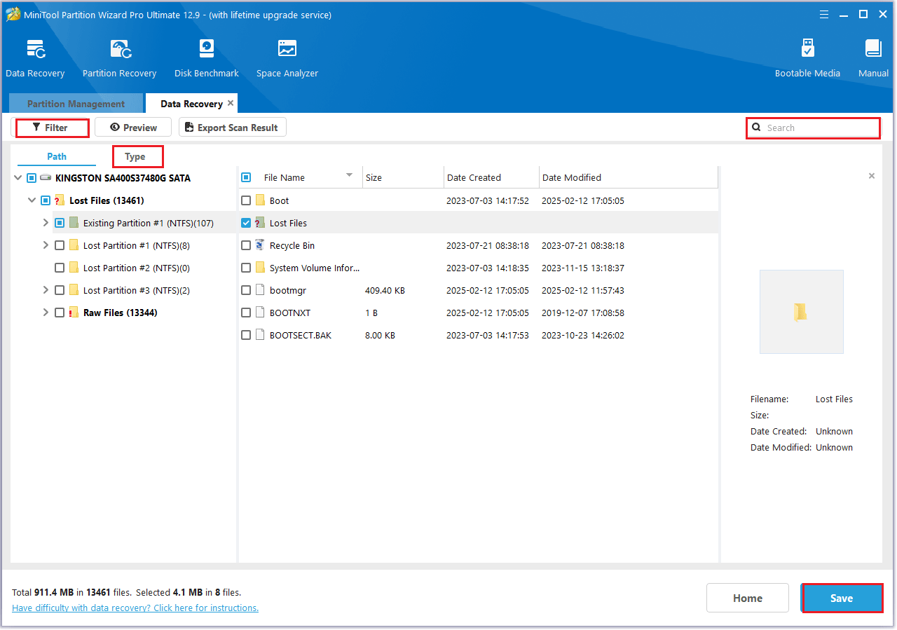Check the bootmgr file checkbox
897x630 pixels.
(x=246, y=290)
